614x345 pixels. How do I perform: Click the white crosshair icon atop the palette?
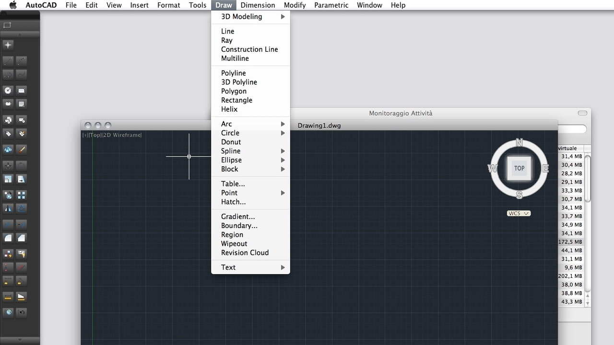[x=8, y=45]
